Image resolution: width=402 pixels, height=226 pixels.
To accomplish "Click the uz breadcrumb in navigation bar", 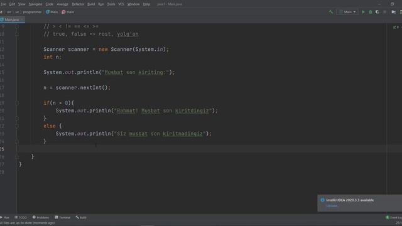I will [17, 12].
